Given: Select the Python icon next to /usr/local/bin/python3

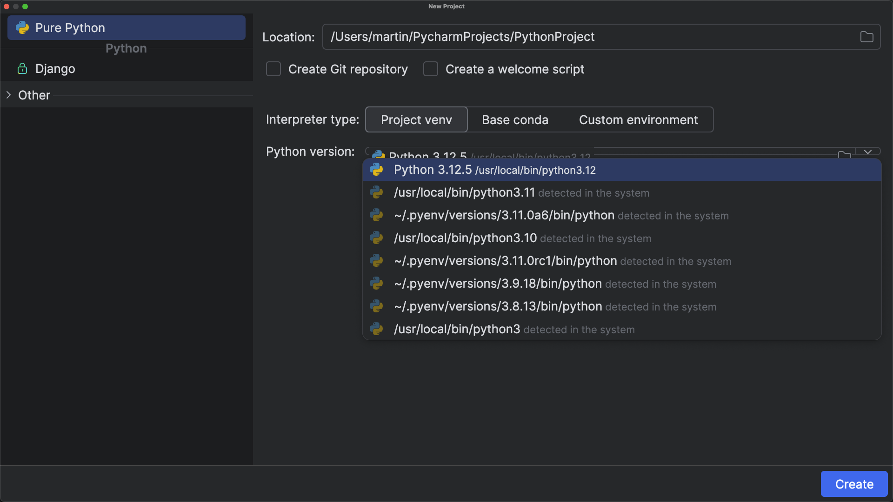Looking at the screenshot, I should click(377, 329).
